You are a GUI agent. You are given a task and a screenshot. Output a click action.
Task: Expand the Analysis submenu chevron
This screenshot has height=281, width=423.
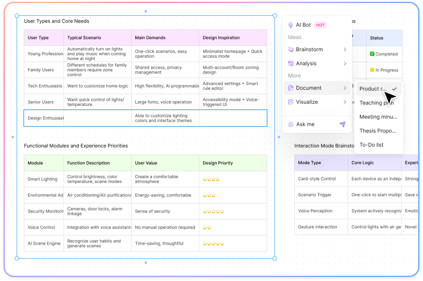click(345, 63)
